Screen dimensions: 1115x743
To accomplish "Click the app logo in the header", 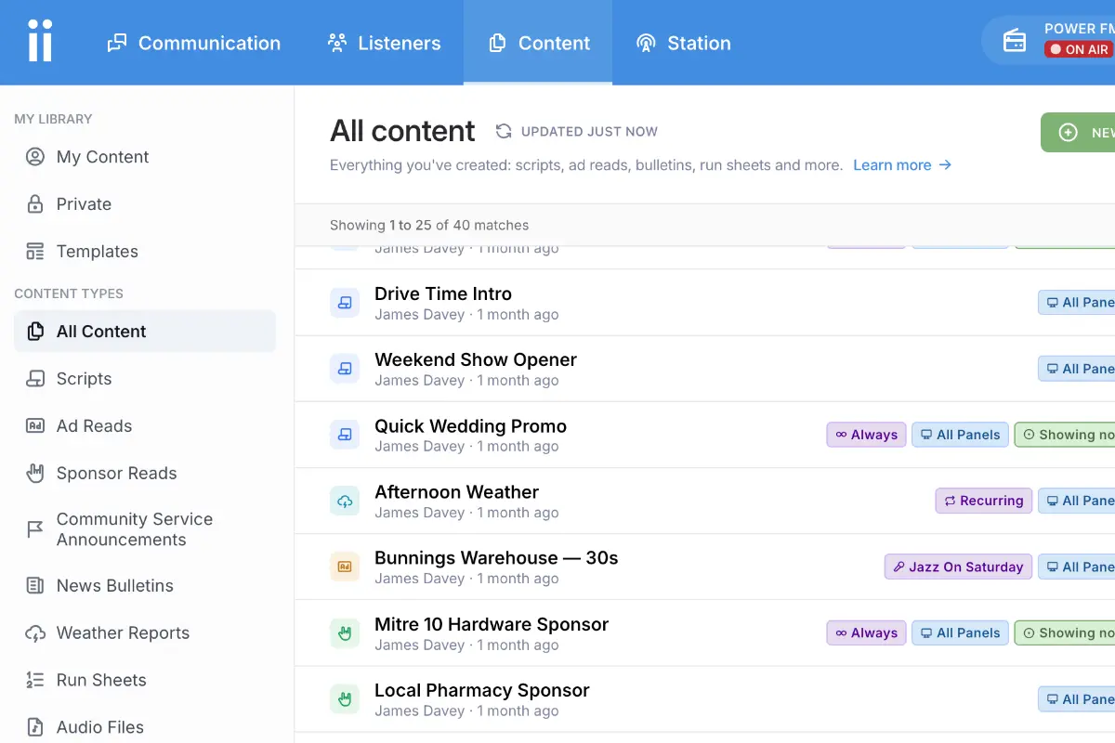I will point(40,42).
